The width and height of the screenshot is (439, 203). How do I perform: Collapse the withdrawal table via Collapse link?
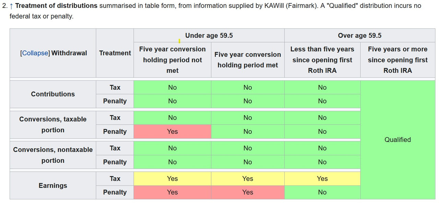coord(35,53)
